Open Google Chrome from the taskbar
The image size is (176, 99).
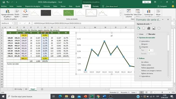coord(98,97)
